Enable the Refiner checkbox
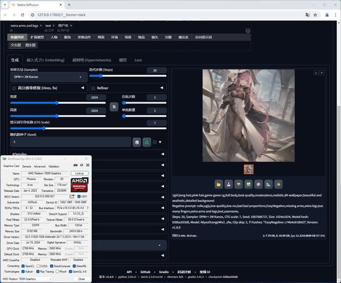Screen dimensions: 341x283 [93, 88]
